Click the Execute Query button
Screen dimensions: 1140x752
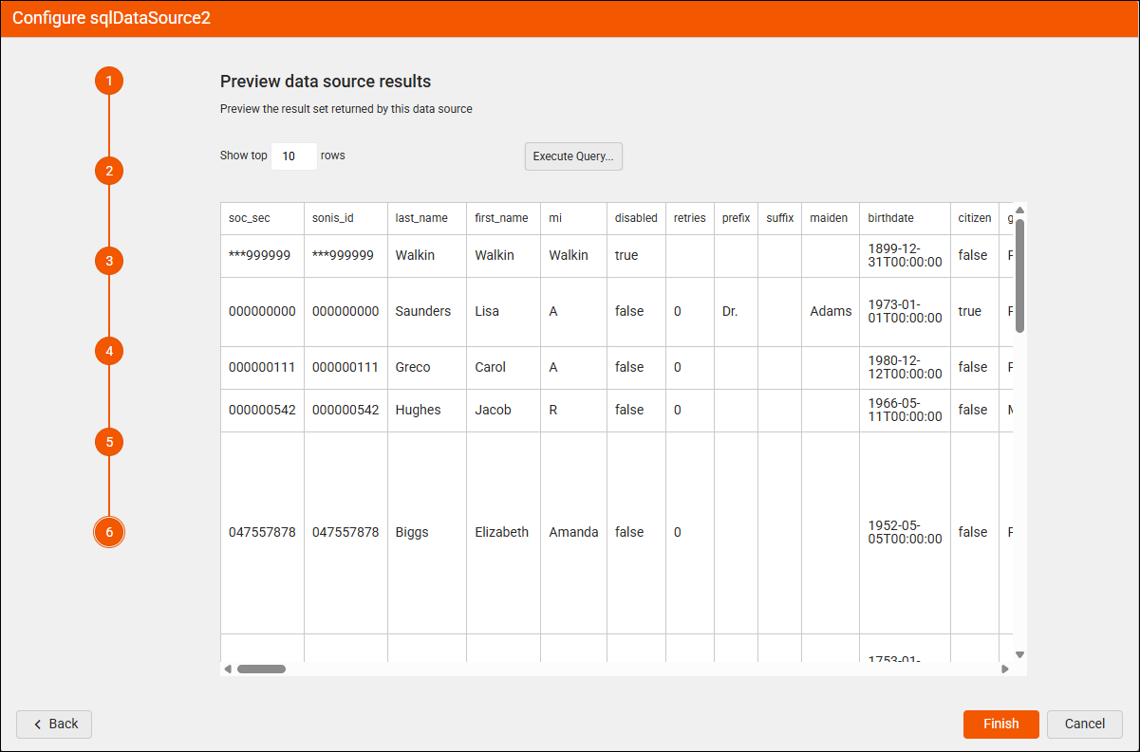tap(573, 156)
